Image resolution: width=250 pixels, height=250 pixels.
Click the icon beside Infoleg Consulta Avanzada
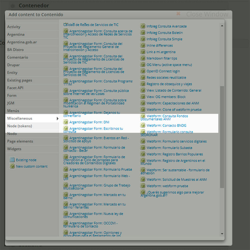[x=143, y=26]
